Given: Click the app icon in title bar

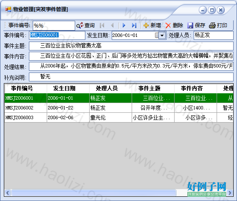Looking at the screenshot, I should coord(8,9).
